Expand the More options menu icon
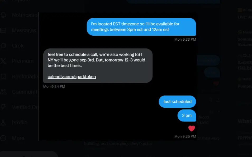This screenshot has height=157, width=252. tap(3, 138)
